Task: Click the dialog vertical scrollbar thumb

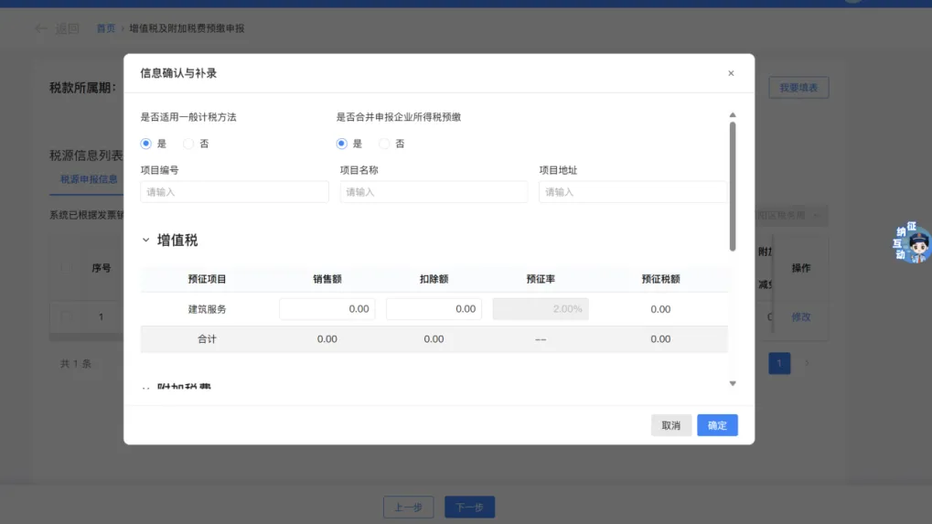Action: tap(733, 187)
